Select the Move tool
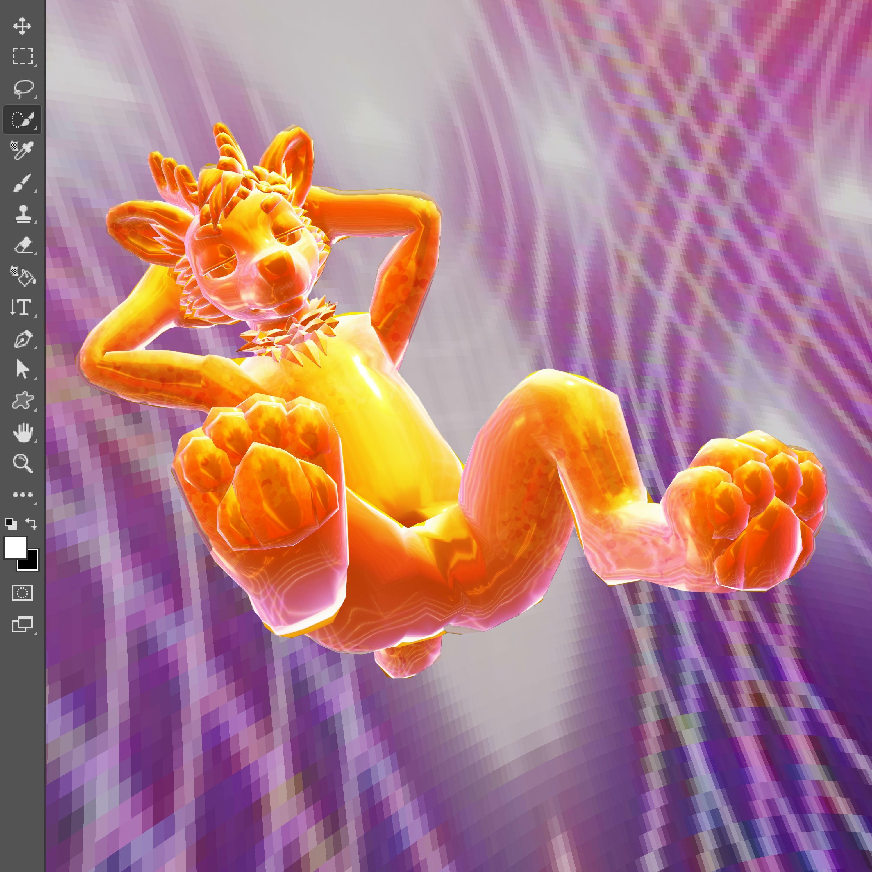872x872 pixels. pos(22,26)
